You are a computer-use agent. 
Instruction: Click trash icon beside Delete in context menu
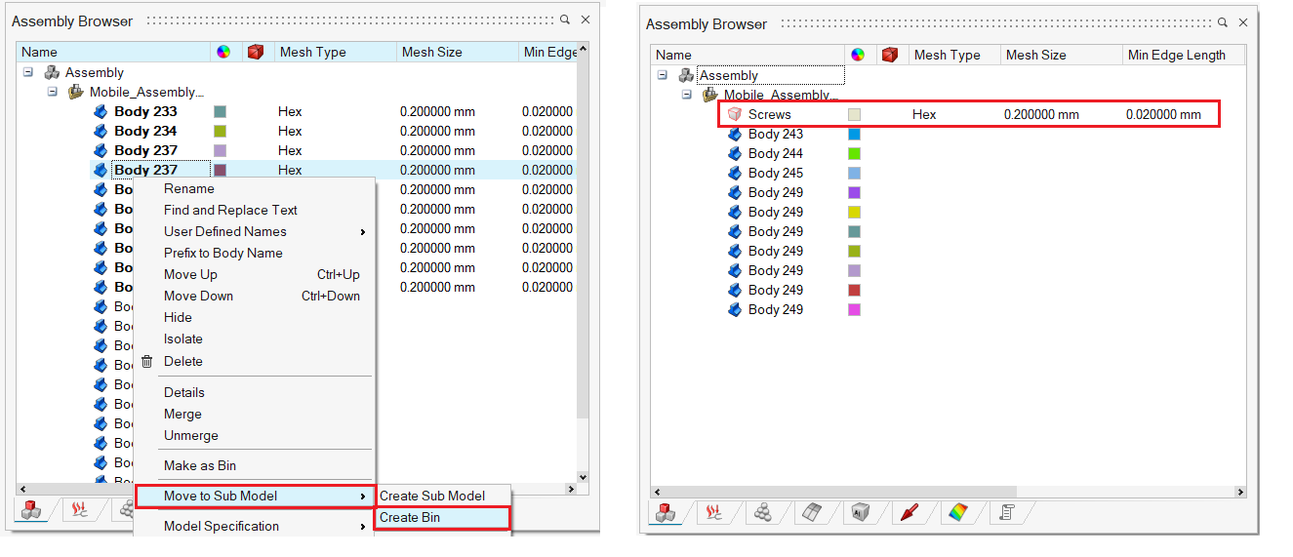146,361
